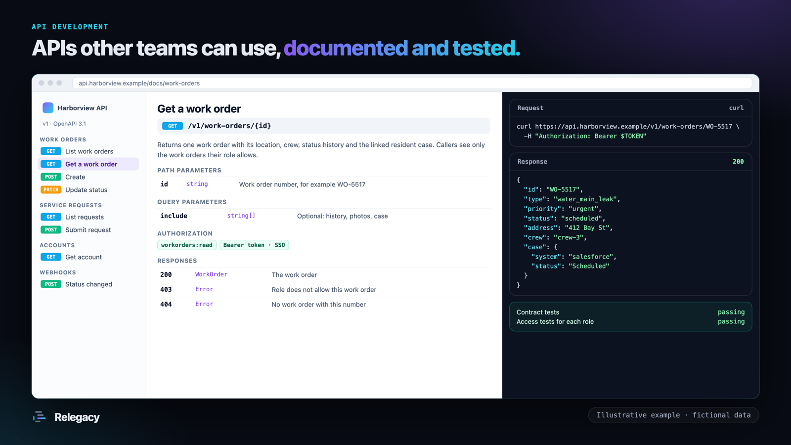This screenshot has height=445, width=791.
Task: Open Status changed webhook
Action: (88, 284)
